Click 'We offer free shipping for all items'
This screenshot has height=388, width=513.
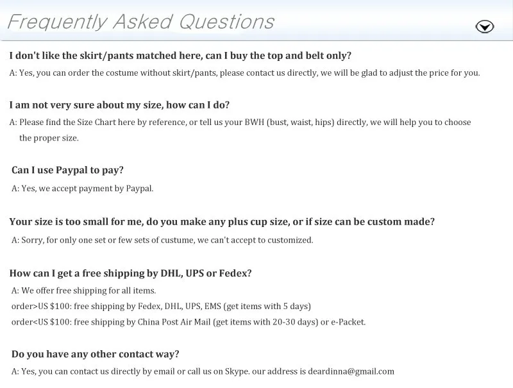click(84, 291)
